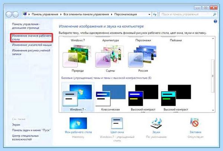Click the Back navigation arrow
This screenshot has width=223, height=151.
(x=9, y=14)
